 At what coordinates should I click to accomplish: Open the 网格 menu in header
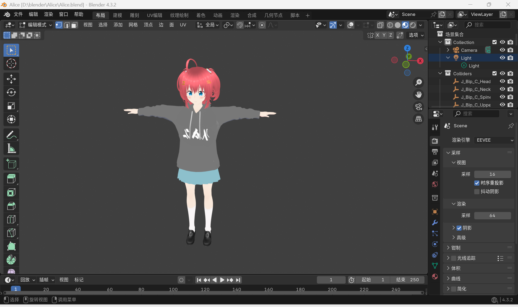coord(133,25)
